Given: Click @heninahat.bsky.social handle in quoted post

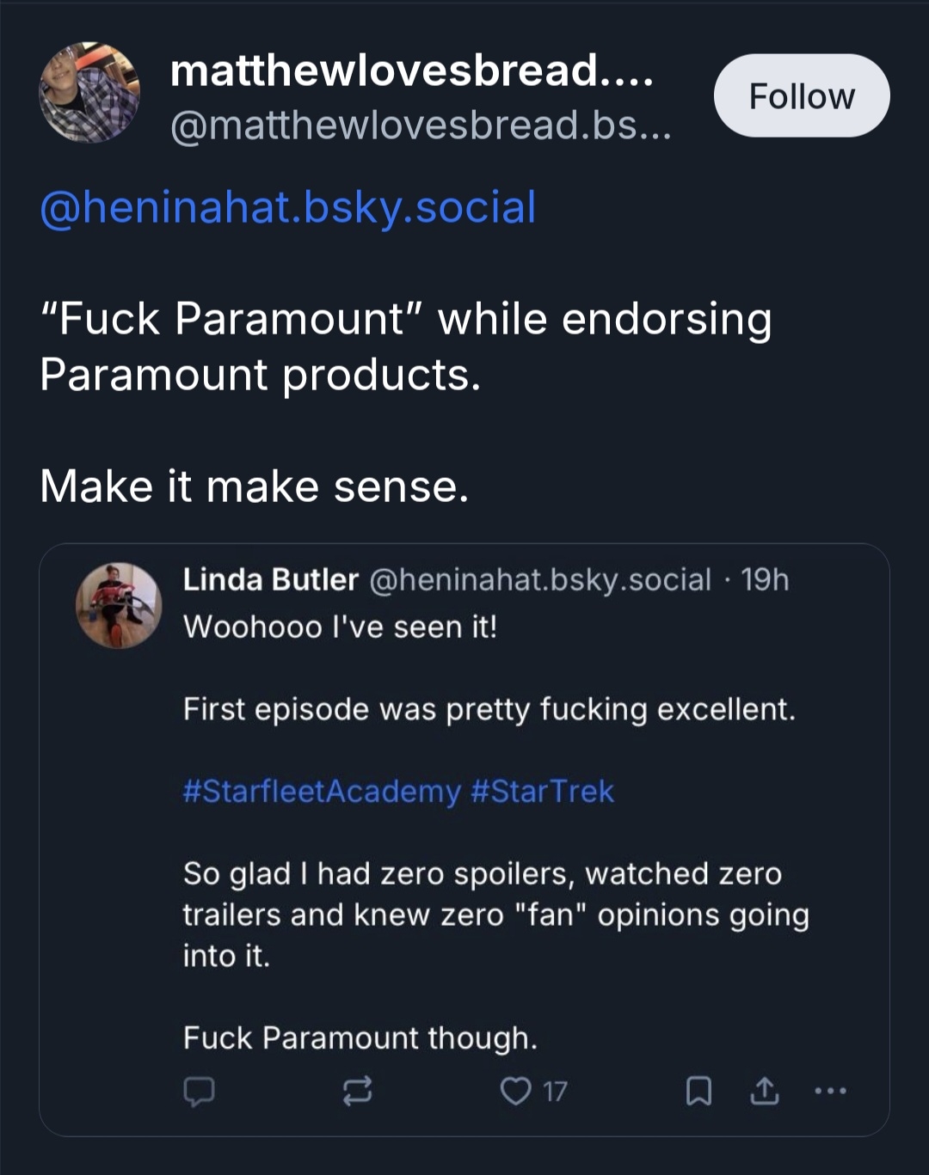Looking at the screenshot, I should coord(540,579).
